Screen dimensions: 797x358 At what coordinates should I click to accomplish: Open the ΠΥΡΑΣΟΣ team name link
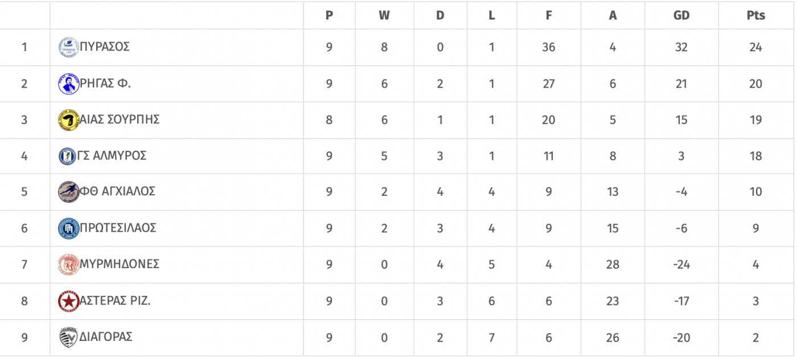(105, 47)
